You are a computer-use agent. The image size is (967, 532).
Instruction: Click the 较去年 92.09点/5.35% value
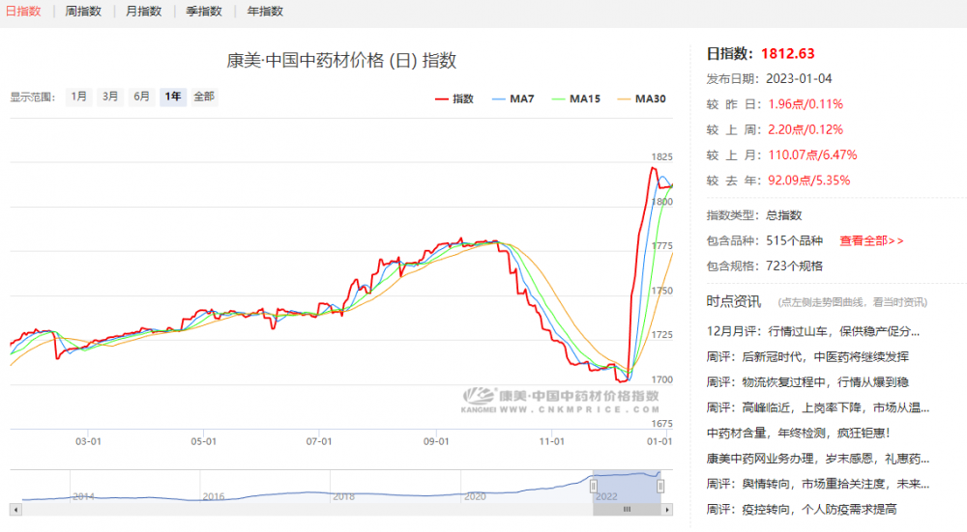click(809, 181)
